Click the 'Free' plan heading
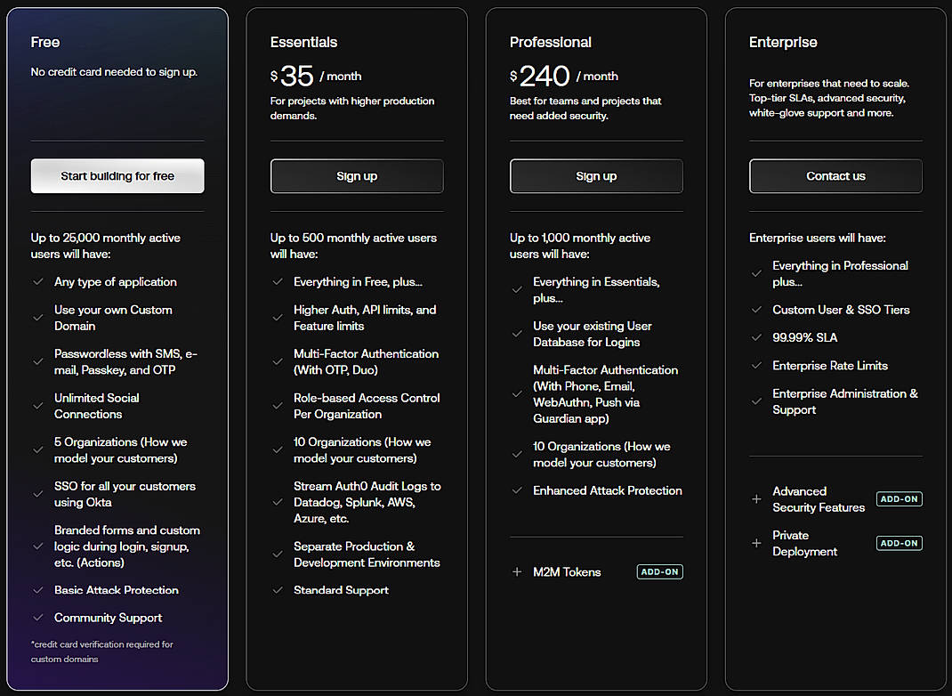This screenshot has width=952, height=696. pos(44,42)
